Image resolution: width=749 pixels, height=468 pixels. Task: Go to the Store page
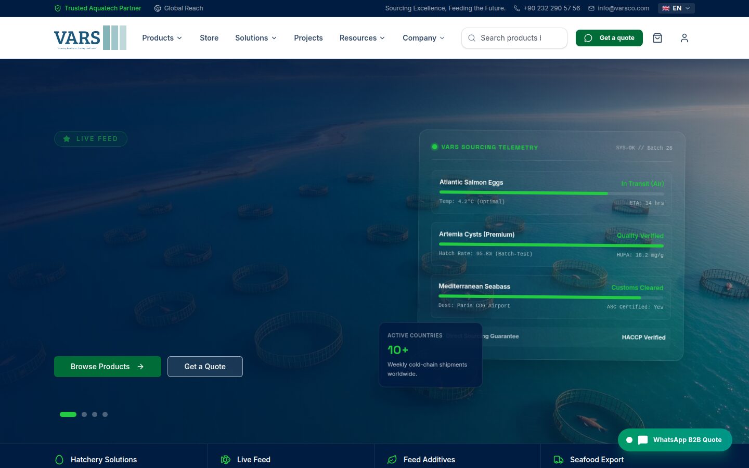tap(209, 38)
